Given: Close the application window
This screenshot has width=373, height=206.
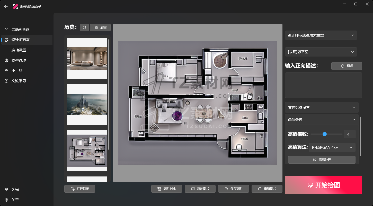Looking at the screenshot, I should 367,4.
